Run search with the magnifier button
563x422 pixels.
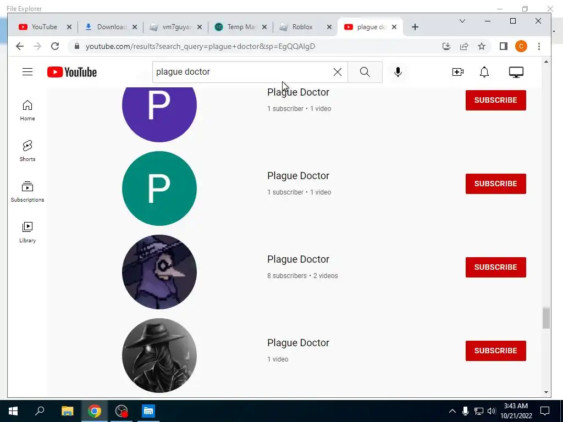click(x=365, y=72)
